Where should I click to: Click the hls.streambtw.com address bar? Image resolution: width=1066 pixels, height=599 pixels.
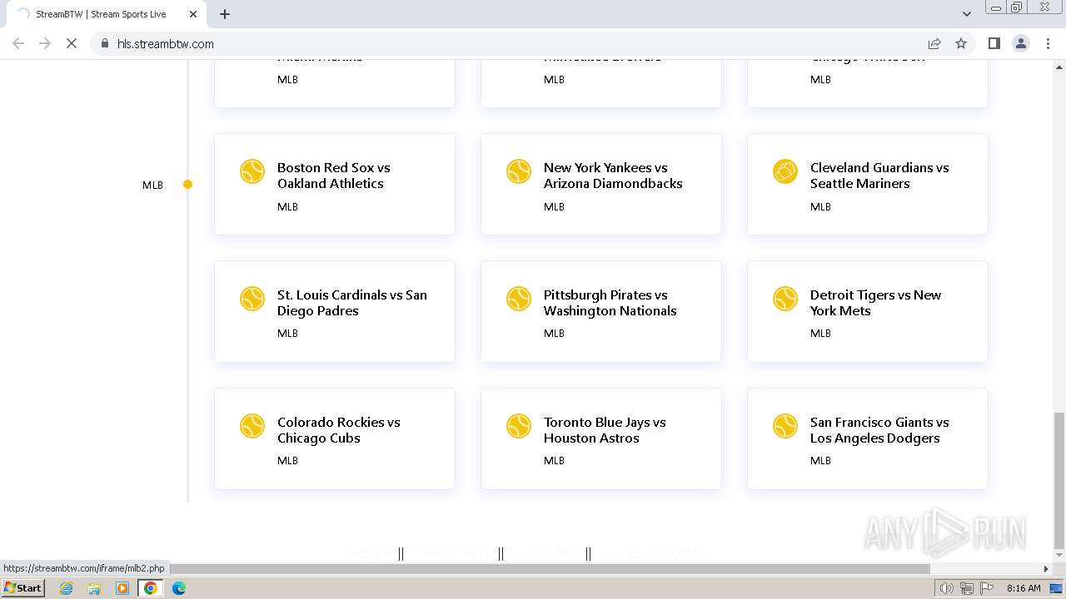[508, 43]
